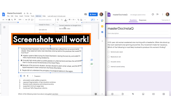
Task: Import questions icon in Forms toolbar
Action: point(123,94)
